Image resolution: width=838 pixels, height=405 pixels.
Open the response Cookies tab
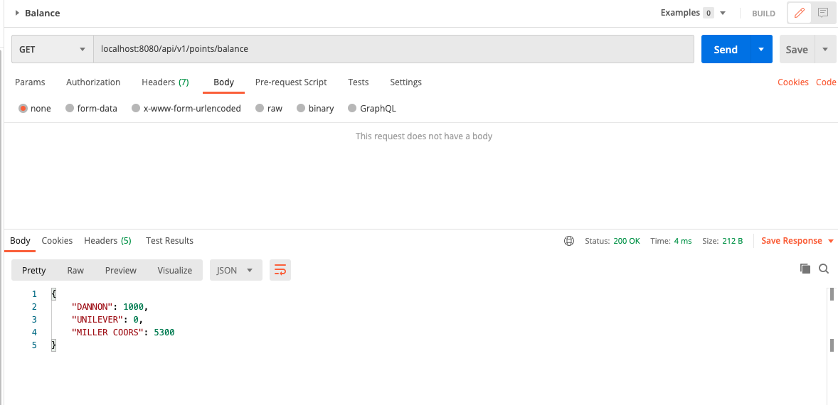[57, 241]
